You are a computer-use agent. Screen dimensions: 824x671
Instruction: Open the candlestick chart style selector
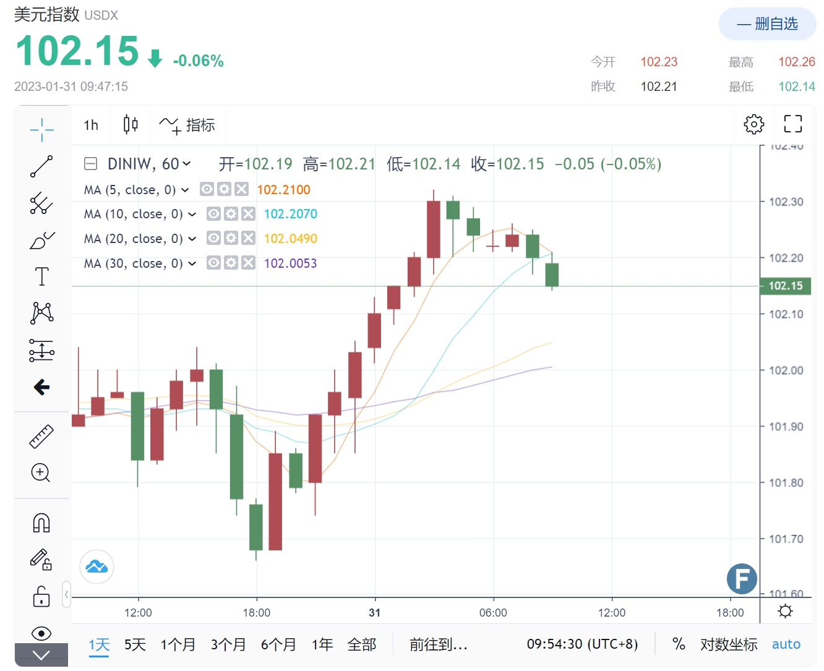click(131, 124)
